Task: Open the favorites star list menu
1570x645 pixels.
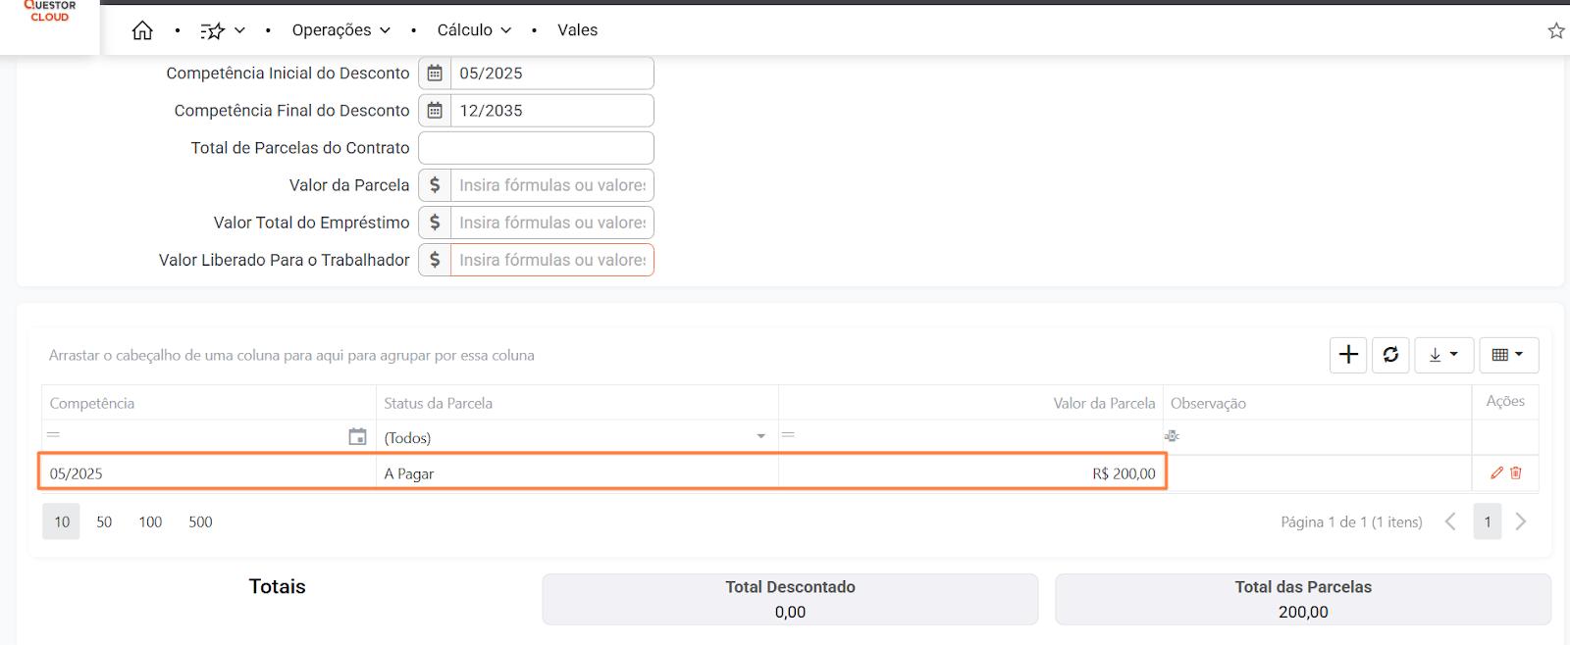Action: tap(223, 30)
